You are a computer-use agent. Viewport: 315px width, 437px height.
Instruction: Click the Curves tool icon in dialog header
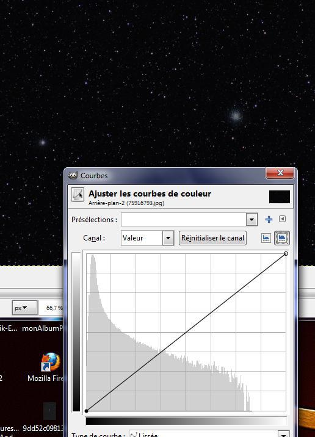click(x=77, y=194)
